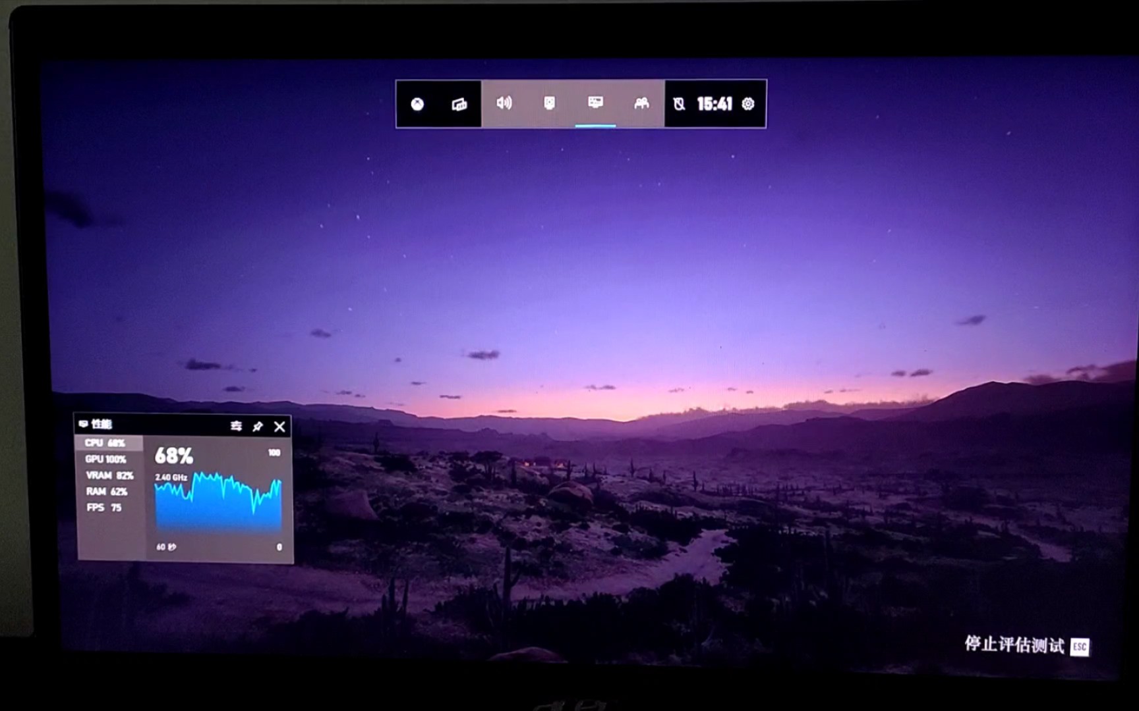Select the GPU 100% metric tab
The height and width of the screenshot is (711, 1139).
click(x=109, y=459)
